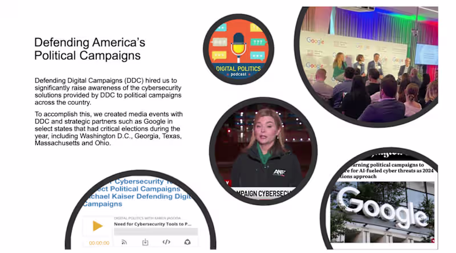Open the Campaign Cybersecurity news video still
This screenshot has width=456, height=253.
point(263,151)
